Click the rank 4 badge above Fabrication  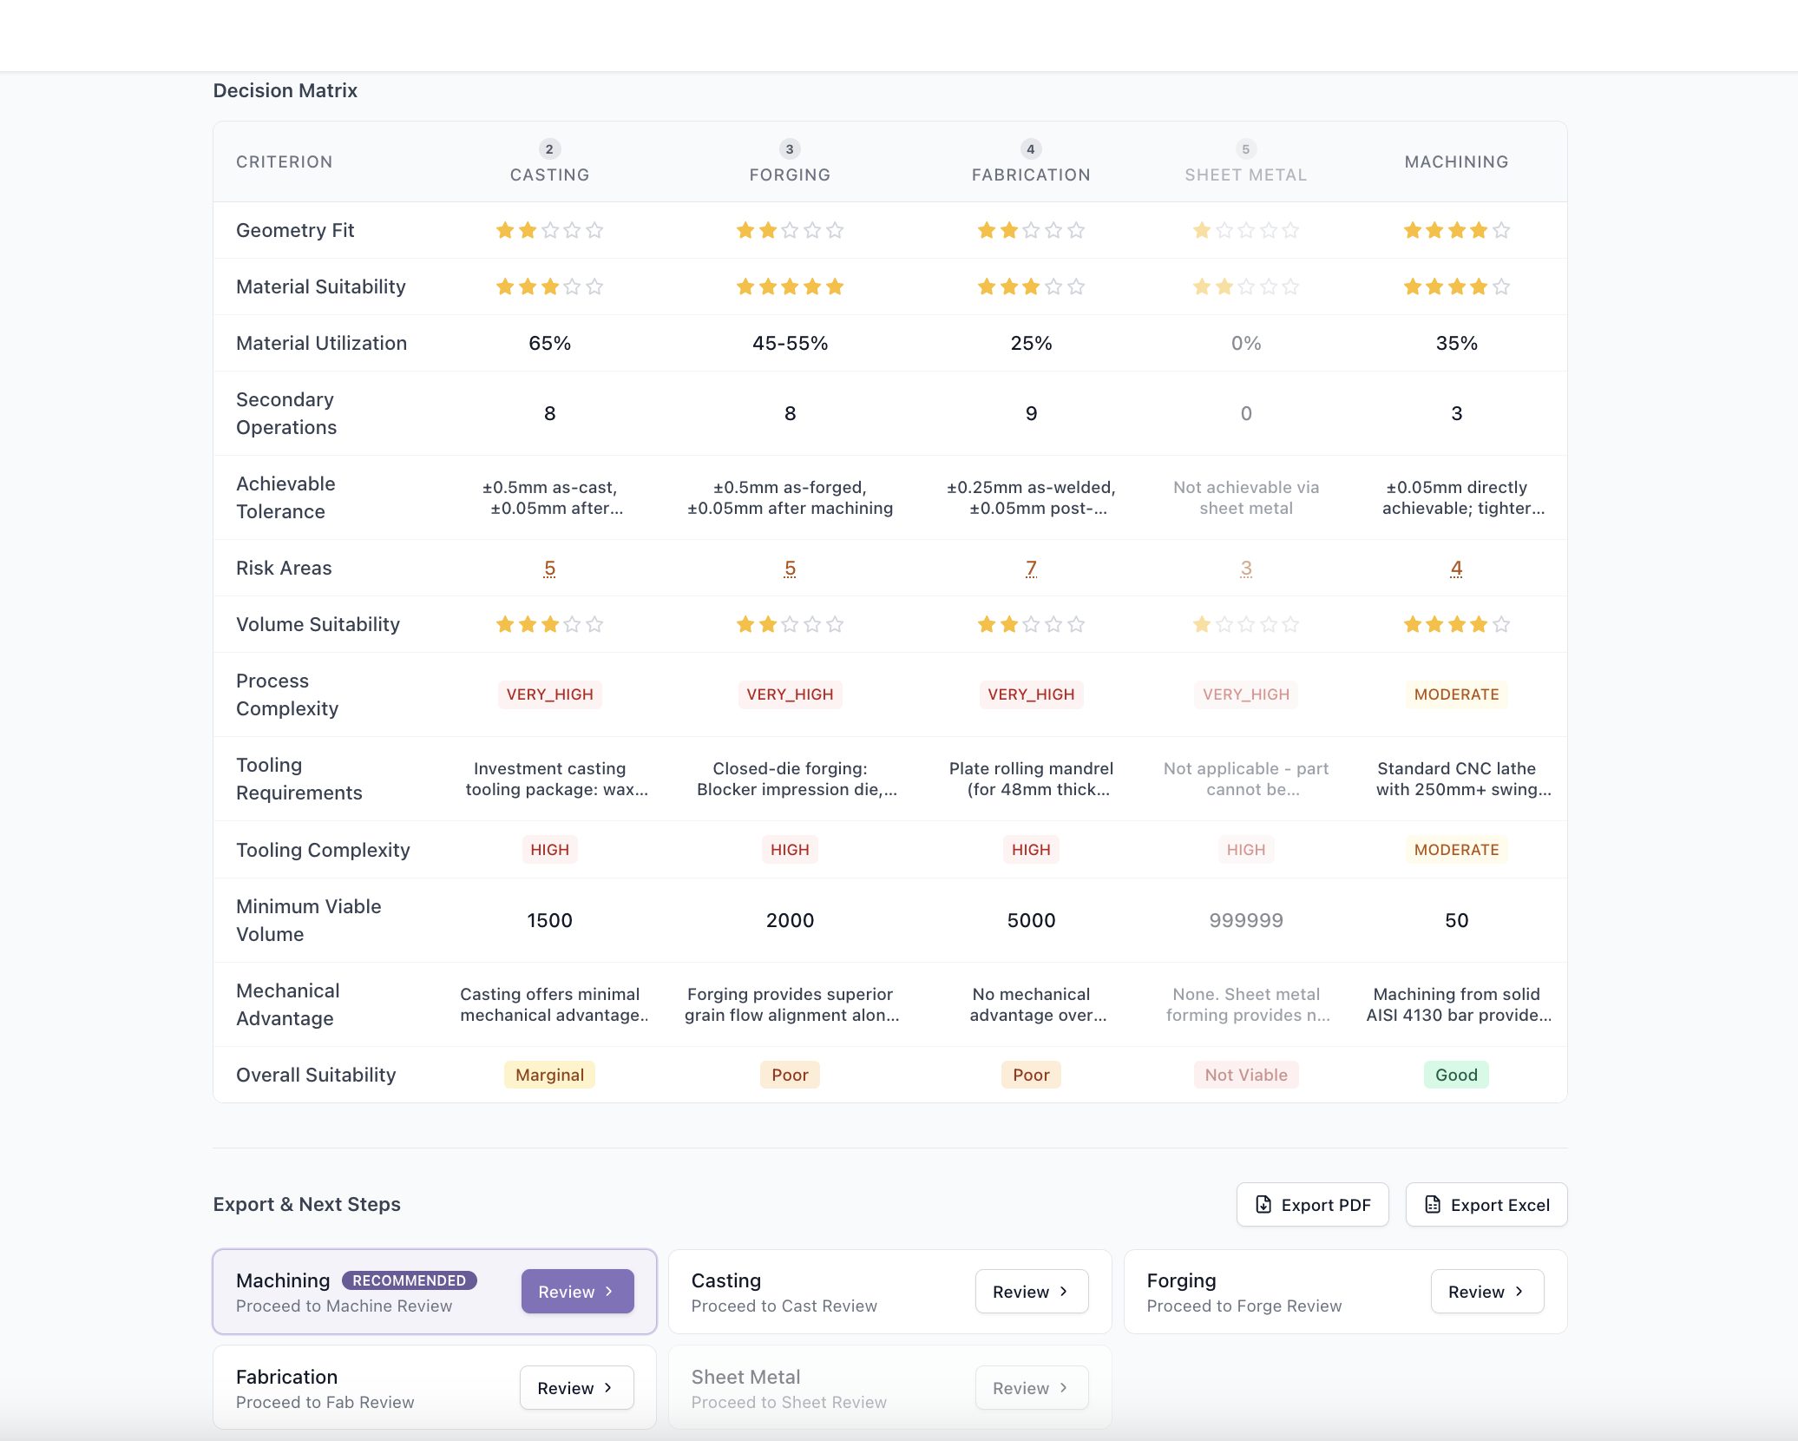click(x=1030, y=149)
